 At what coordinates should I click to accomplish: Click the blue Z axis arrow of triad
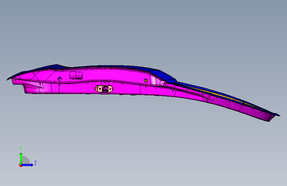point(27,165)
